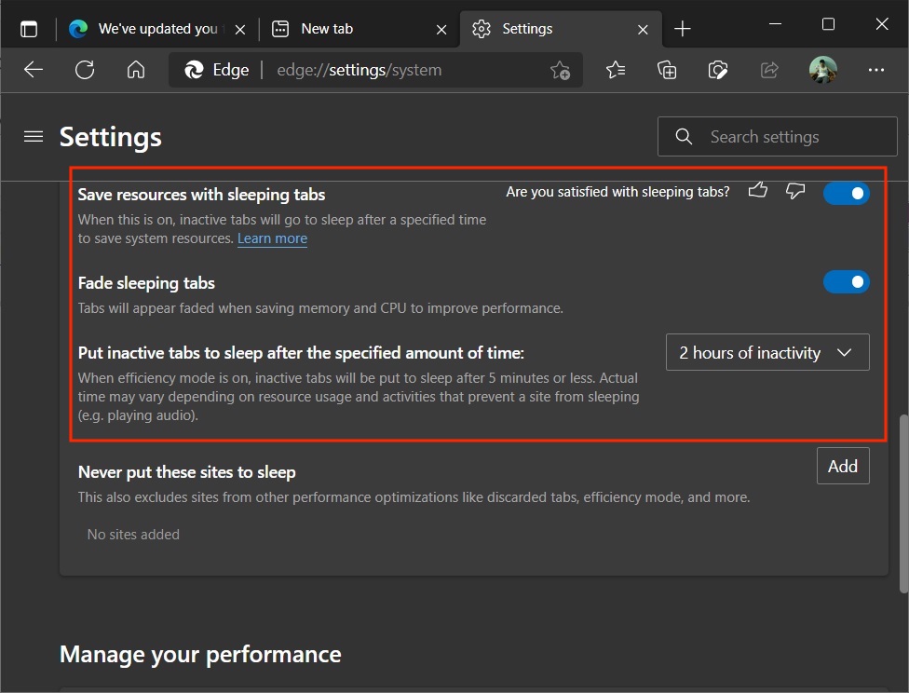Click Add for never-sleep sites
The image size is (909, 693).
tap(842, 467)
